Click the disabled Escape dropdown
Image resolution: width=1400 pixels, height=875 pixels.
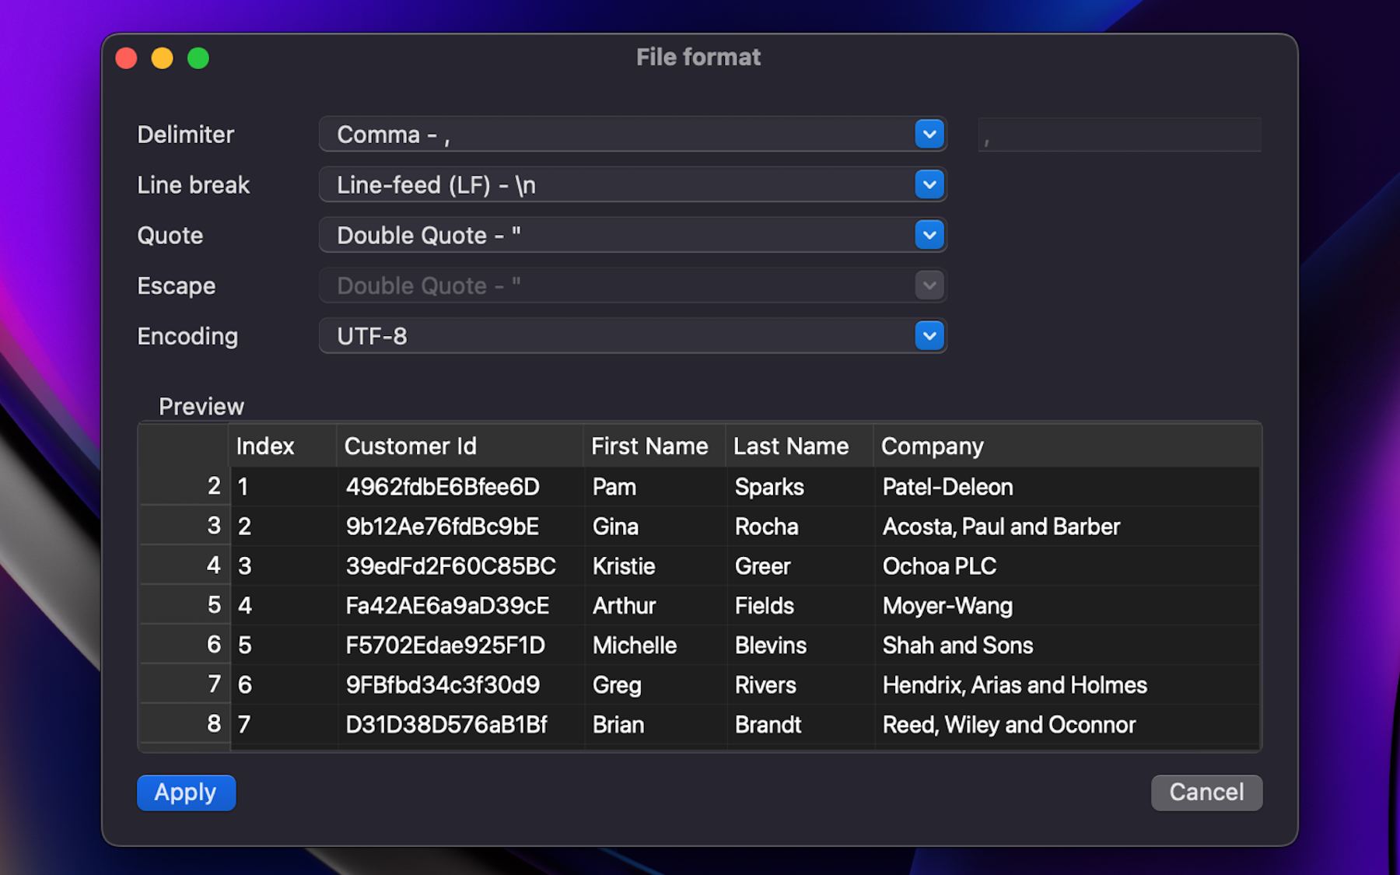(632, 285)
